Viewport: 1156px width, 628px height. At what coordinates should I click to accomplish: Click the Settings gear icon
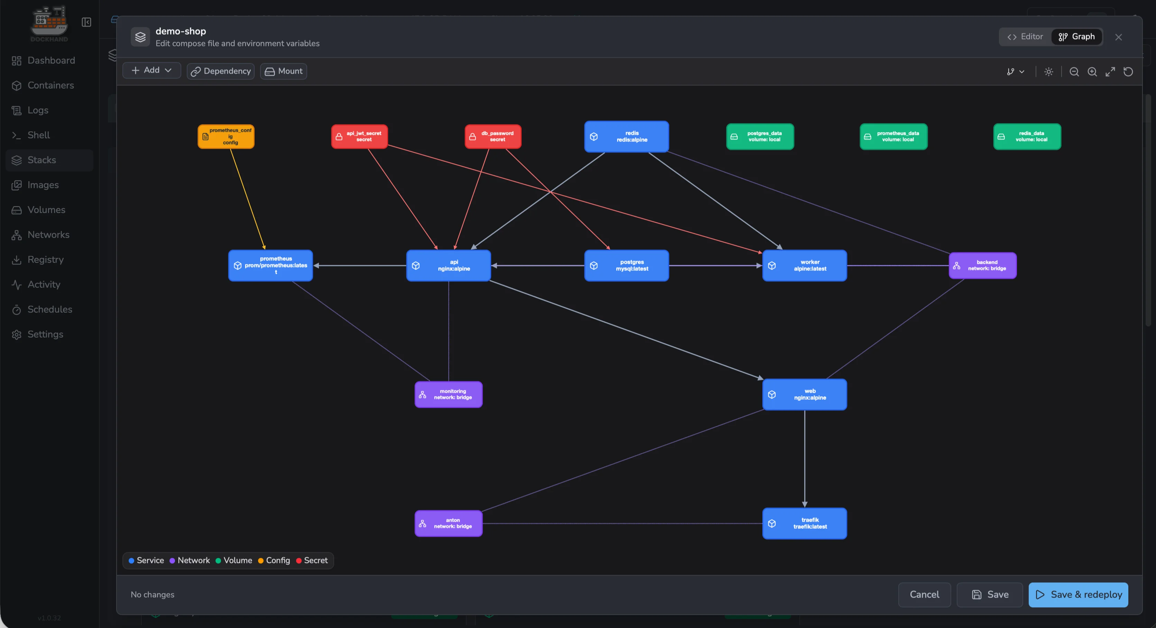click(x=17, y=335)
